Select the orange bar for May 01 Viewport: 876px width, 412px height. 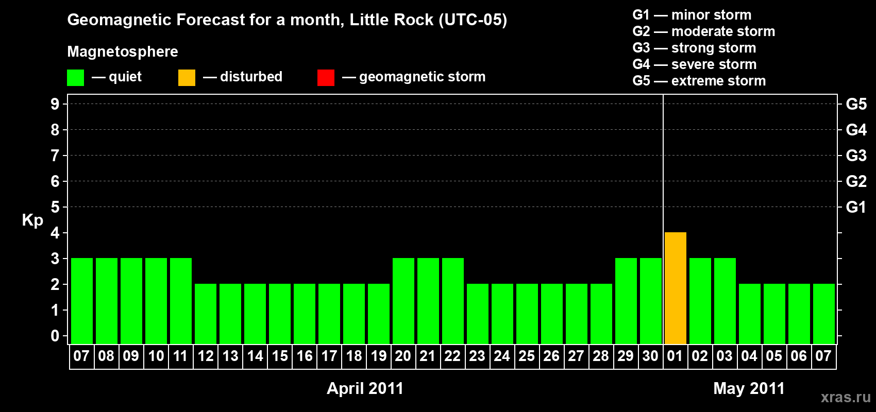(675, 288)
